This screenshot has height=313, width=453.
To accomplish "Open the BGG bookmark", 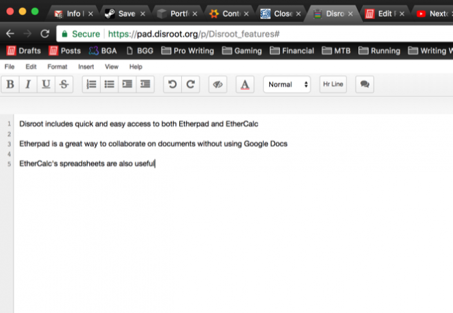I will click(140, 51).
